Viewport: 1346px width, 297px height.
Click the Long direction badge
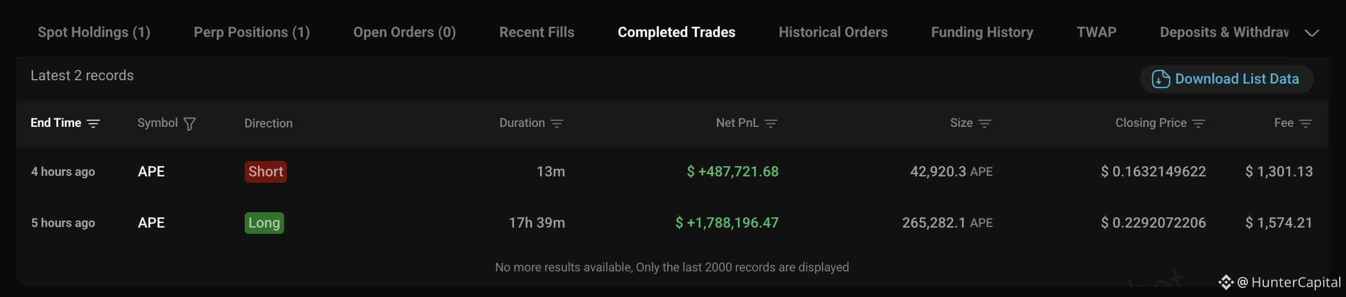pos(264,222)
